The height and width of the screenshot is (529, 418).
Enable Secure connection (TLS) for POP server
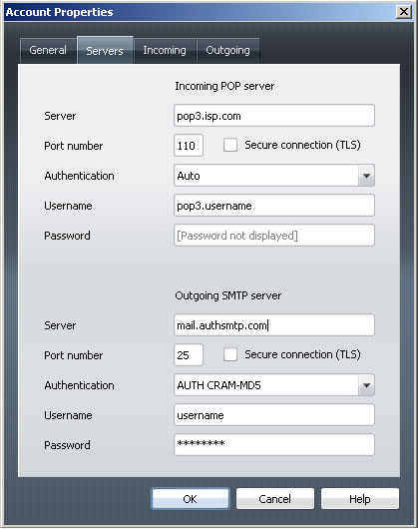(x=230, y=145)
